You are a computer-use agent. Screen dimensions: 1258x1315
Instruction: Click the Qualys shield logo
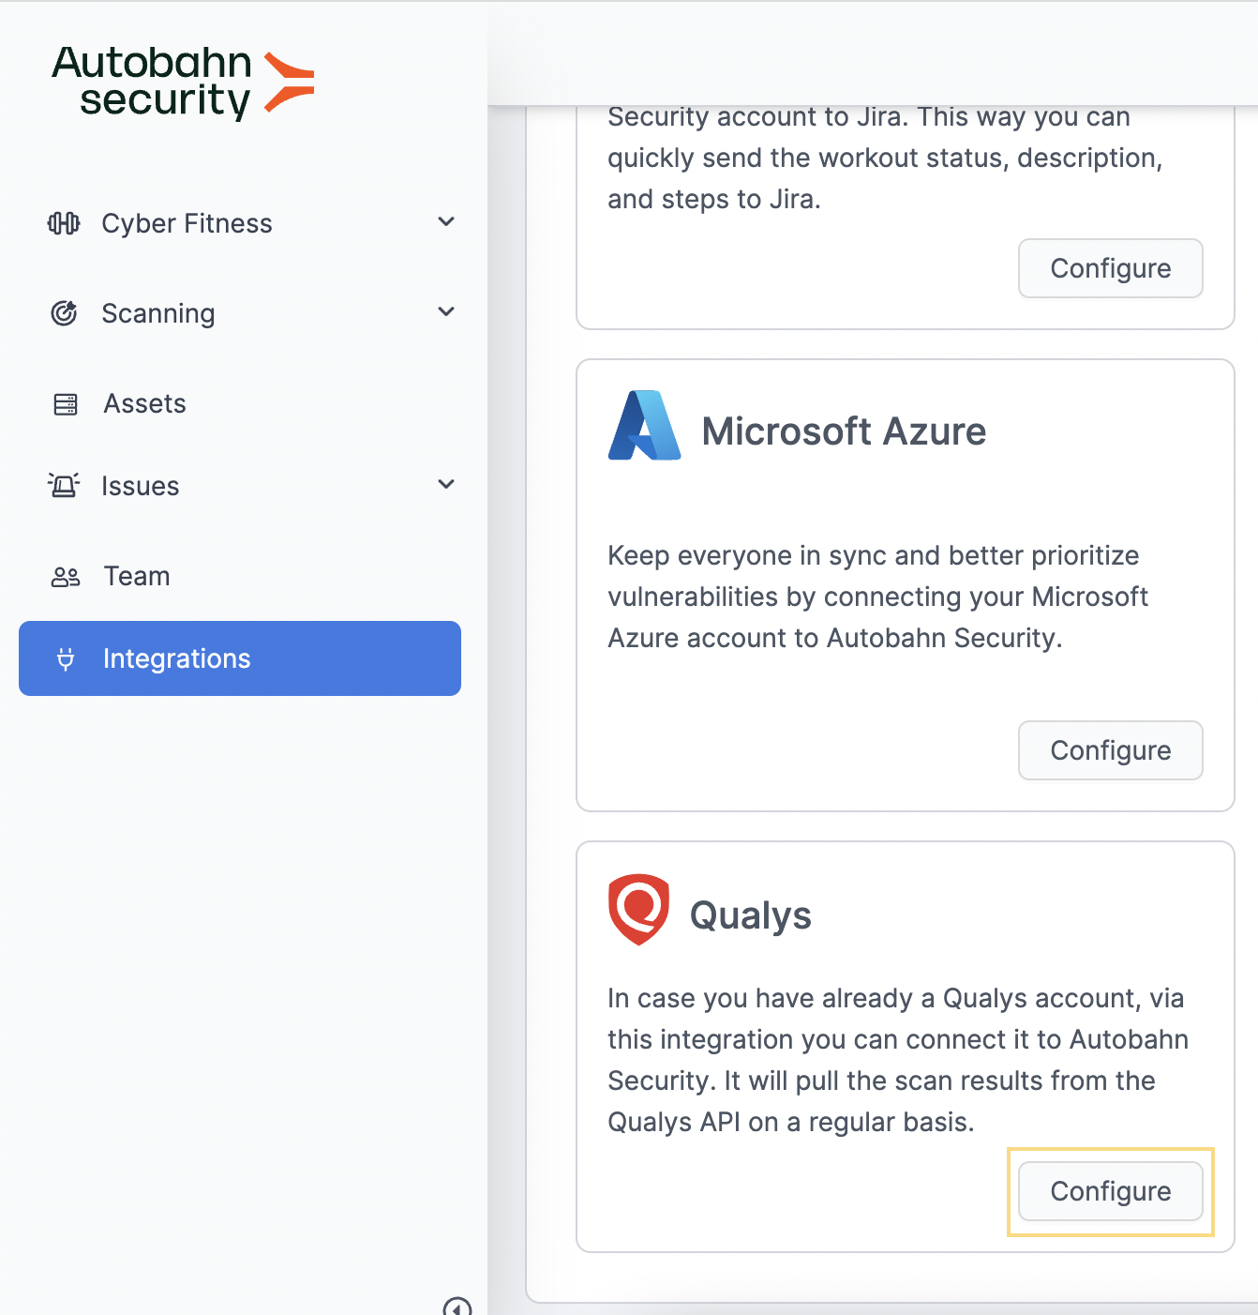click(x=638, y=910)
